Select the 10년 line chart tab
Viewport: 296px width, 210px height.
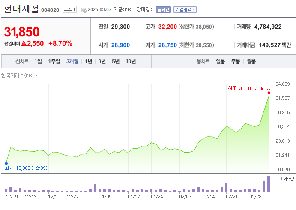[131, 61]
